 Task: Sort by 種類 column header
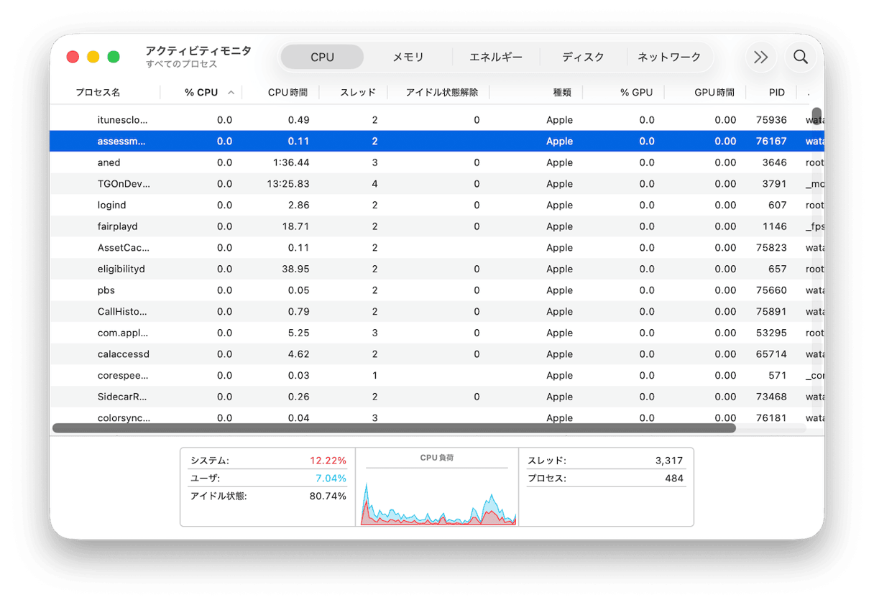[562, 93]
